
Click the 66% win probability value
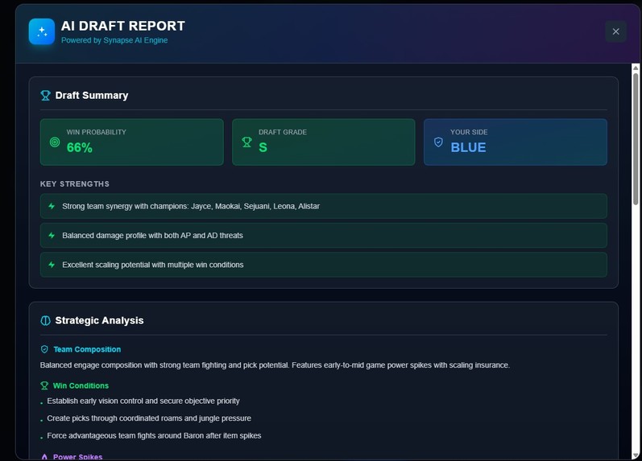pos(80,148)
